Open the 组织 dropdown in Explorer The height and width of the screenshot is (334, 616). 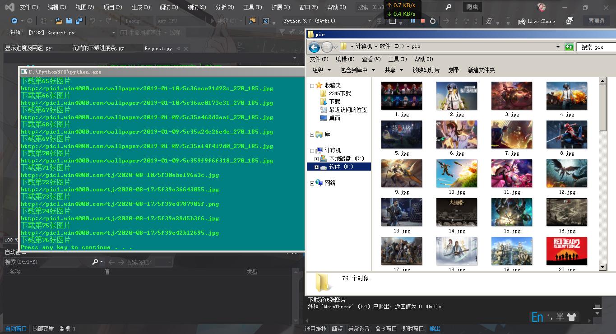321,70
